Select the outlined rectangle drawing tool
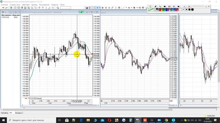220x123 pixels. 169,6
